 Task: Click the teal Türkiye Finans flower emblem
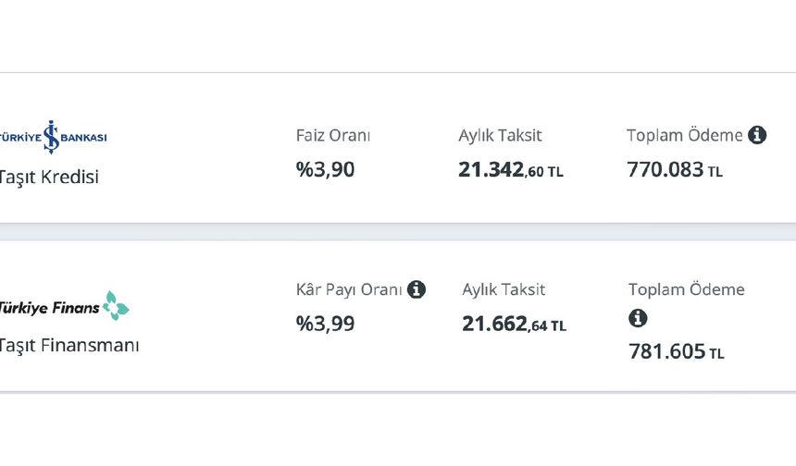click(x=117, y=306)
